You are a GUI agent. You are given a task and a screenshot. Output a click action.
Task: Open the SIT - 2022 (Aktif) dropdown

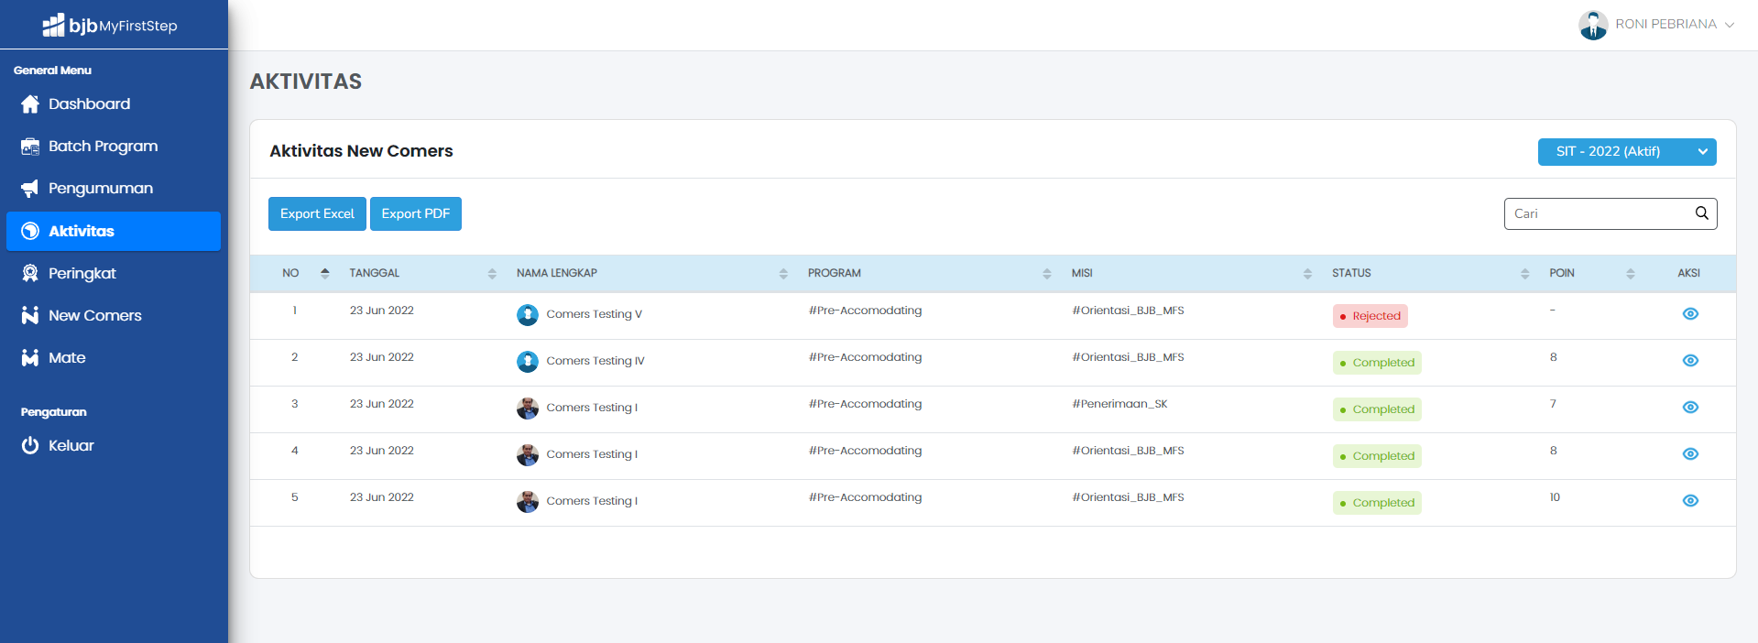1626,152
